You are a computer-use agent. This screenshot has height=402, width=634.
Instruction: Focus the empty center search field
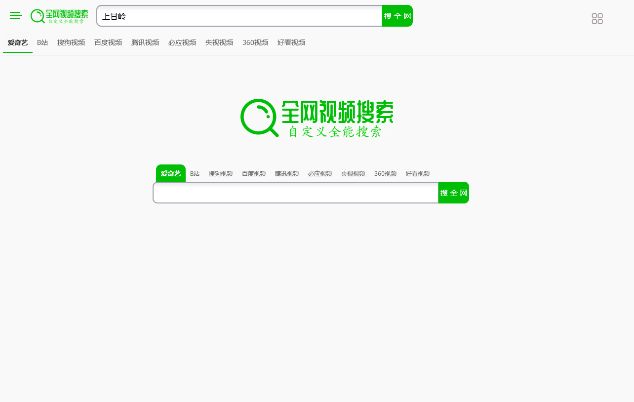coord(296,193)
